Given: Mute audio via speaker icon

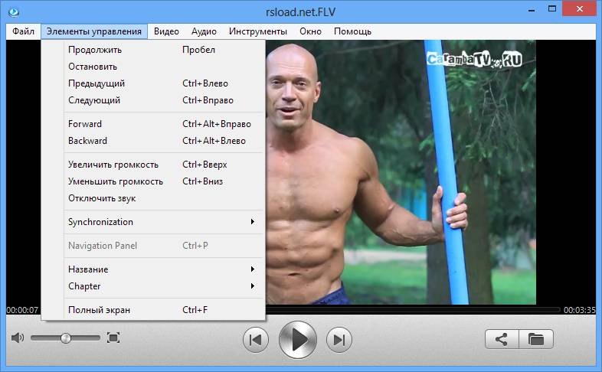Looking at the screenshot, I should [x=18, y=338].
